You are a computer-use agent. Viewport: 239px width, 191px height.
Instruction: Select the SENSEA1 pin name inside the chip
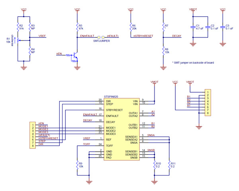[131, 137]
